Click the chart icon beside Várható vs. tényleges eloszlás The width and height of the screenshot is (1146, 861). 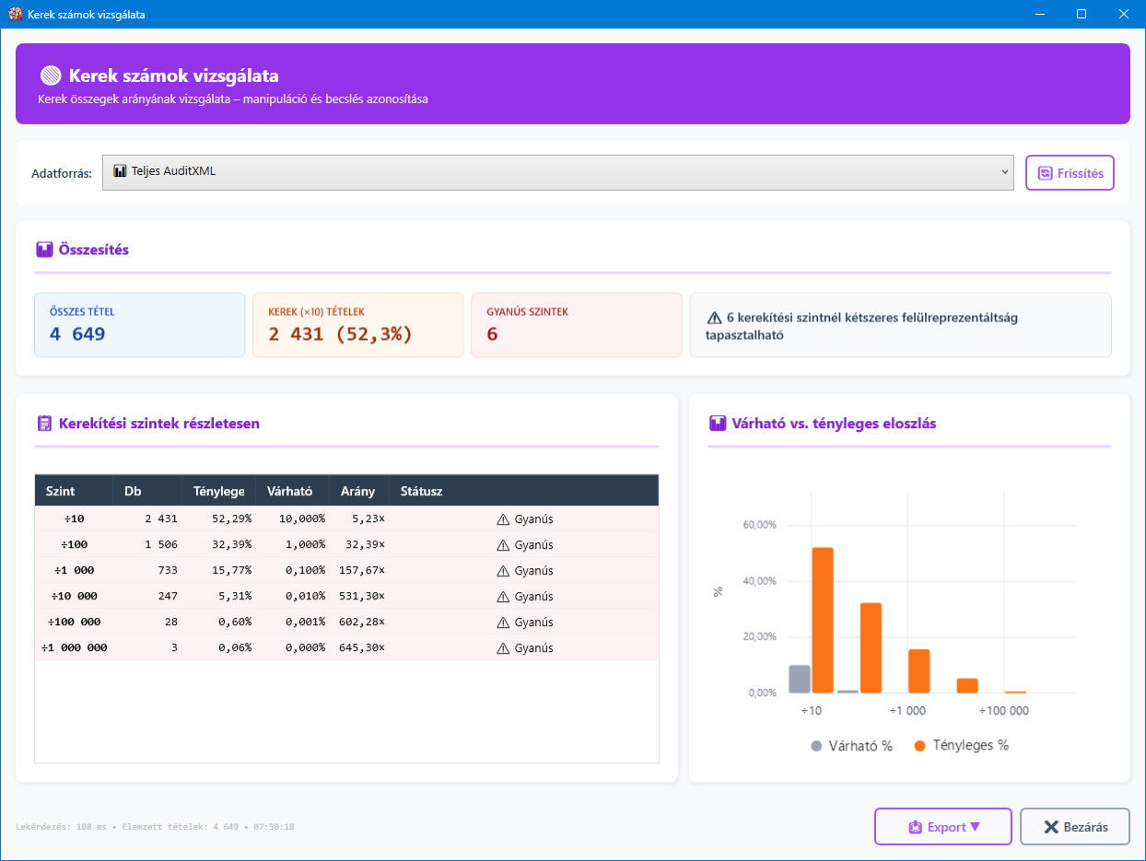coord(718,424)
